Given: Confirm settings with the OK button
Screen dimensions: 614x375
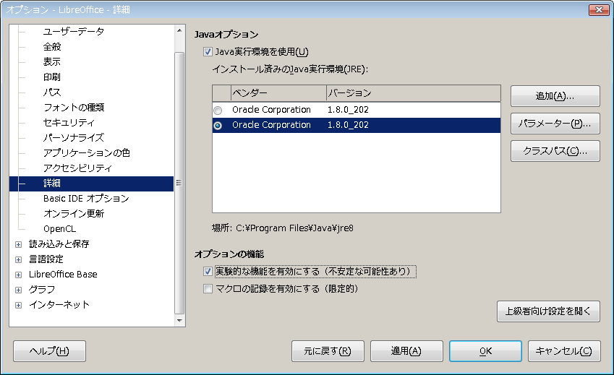Looking at the screenshot, I should [x=485, y=351].
